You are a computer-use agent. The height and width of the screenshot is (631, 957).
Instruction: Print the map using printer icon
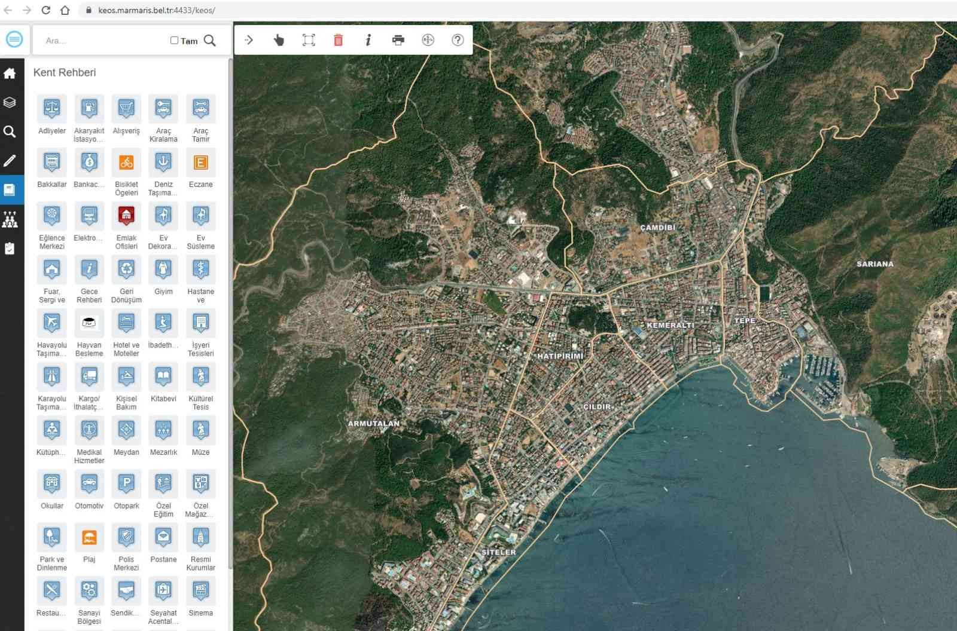pos(398,40)
